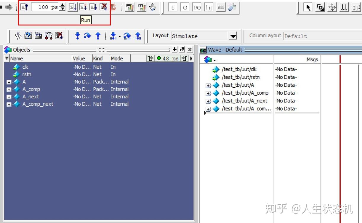Select the arrow Select Mode in Wave toolbar
362x223 pixels.
(x=308, y=8)
